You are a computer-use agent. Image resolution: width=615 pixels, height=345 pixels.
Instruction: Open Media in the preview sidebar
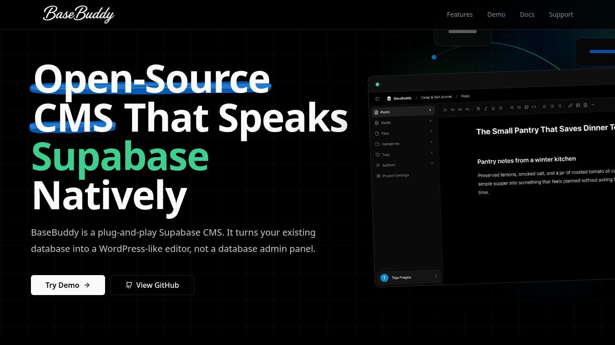pos(404,122)
